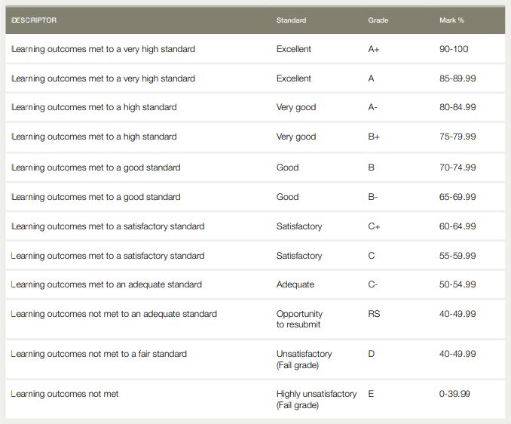This screenshot has width=511, height=424.
Task: Select the 90-100 mark range
Action: 454,49
